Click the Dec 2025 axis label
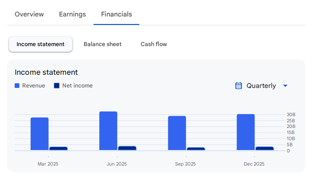Viewport: 316px width, 174px height. (254, 164)
